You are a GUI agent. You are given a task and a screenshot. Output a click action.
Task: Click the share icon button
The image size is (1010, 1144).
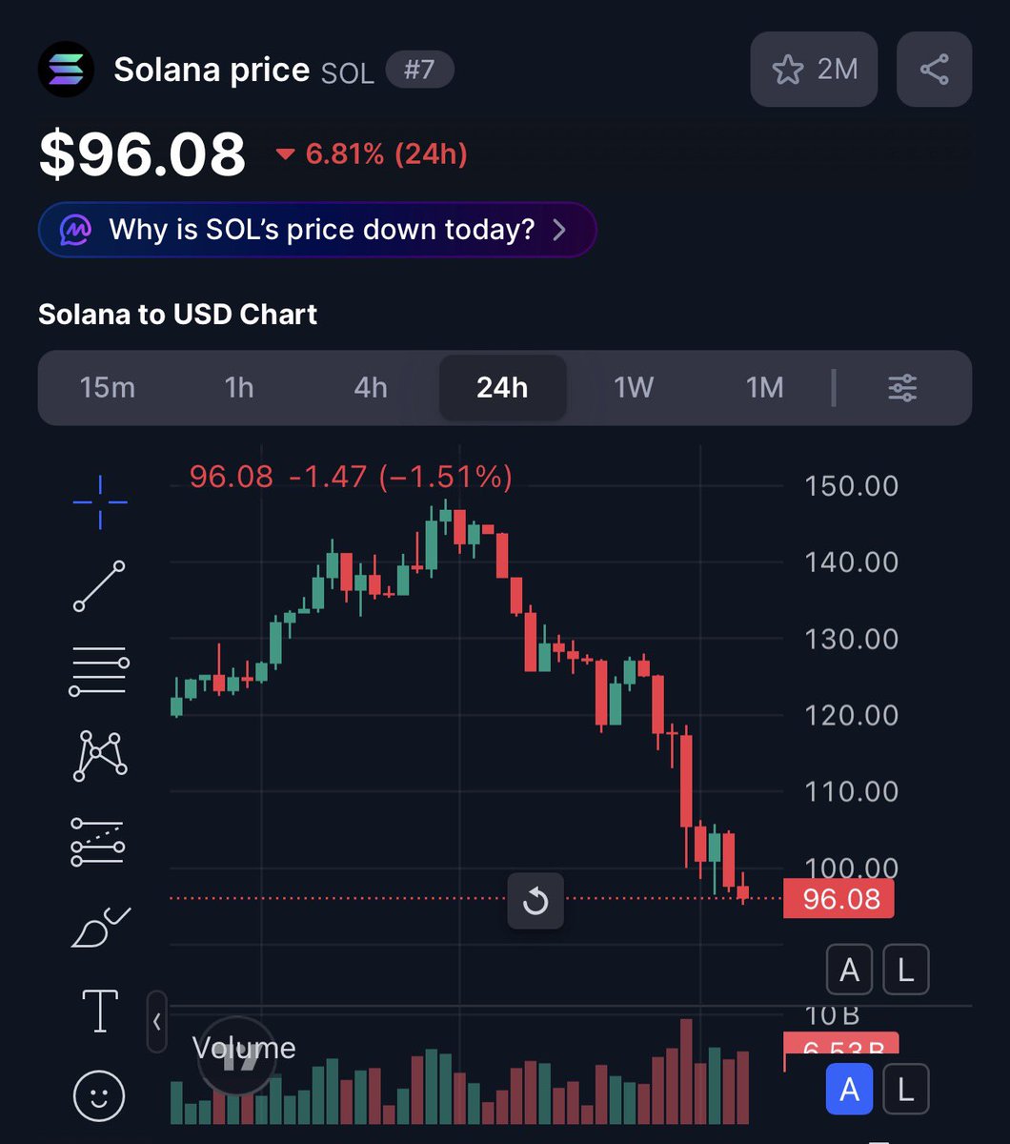934,70
